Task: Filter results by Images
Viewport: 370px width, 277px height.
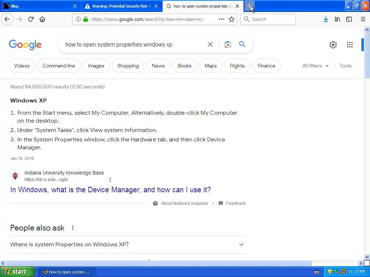Action: click(96, 66)
